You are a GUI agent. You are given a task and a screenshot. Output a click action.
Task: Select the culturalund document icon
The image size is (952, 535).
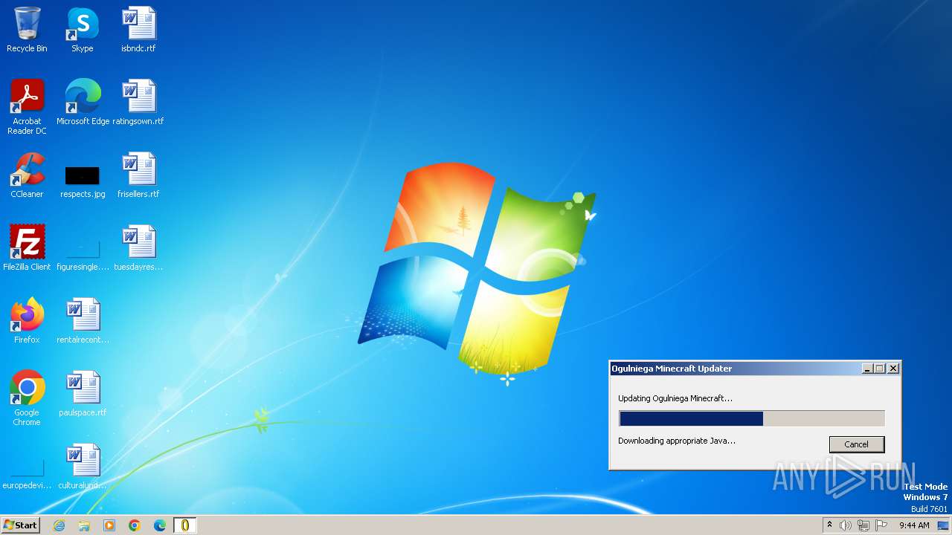83,466
